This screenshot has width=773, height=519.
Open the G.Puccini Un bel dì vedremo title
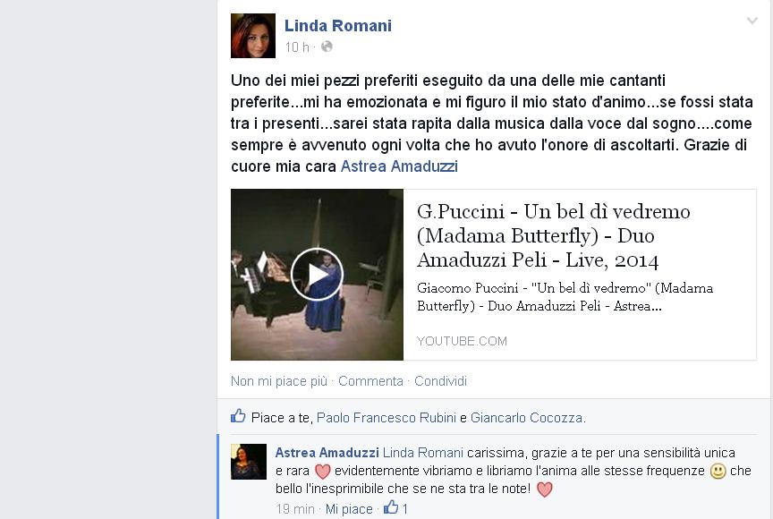[x=553, y=235]
